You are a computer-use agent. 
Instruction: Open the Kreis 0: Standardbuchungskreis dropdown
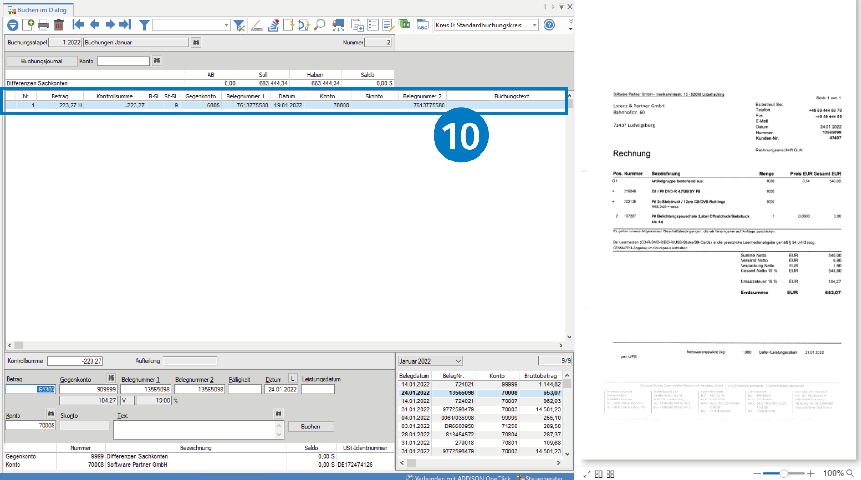coord(535,25)
